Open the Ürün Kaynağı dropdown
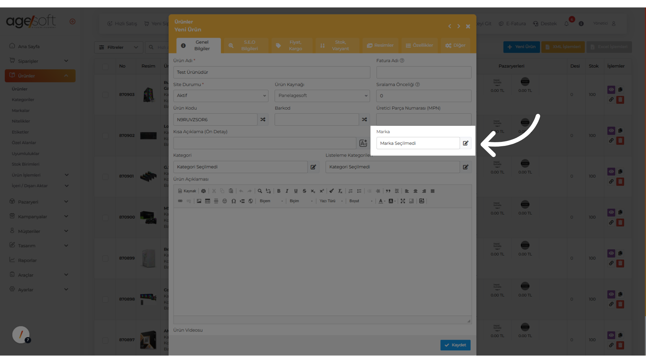This screenshot has width=646, height=363. 322,96
